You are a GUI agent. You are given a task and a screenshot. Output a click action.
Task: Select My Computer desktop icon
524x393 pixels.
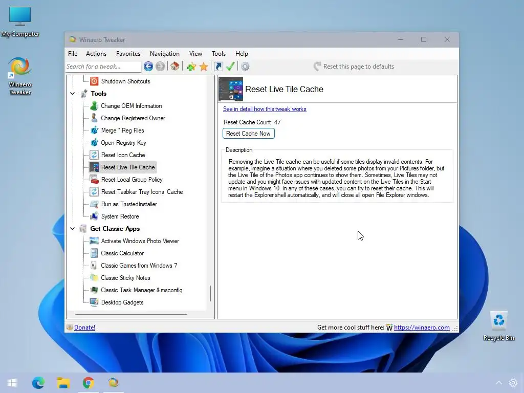(x=20, y=21)
